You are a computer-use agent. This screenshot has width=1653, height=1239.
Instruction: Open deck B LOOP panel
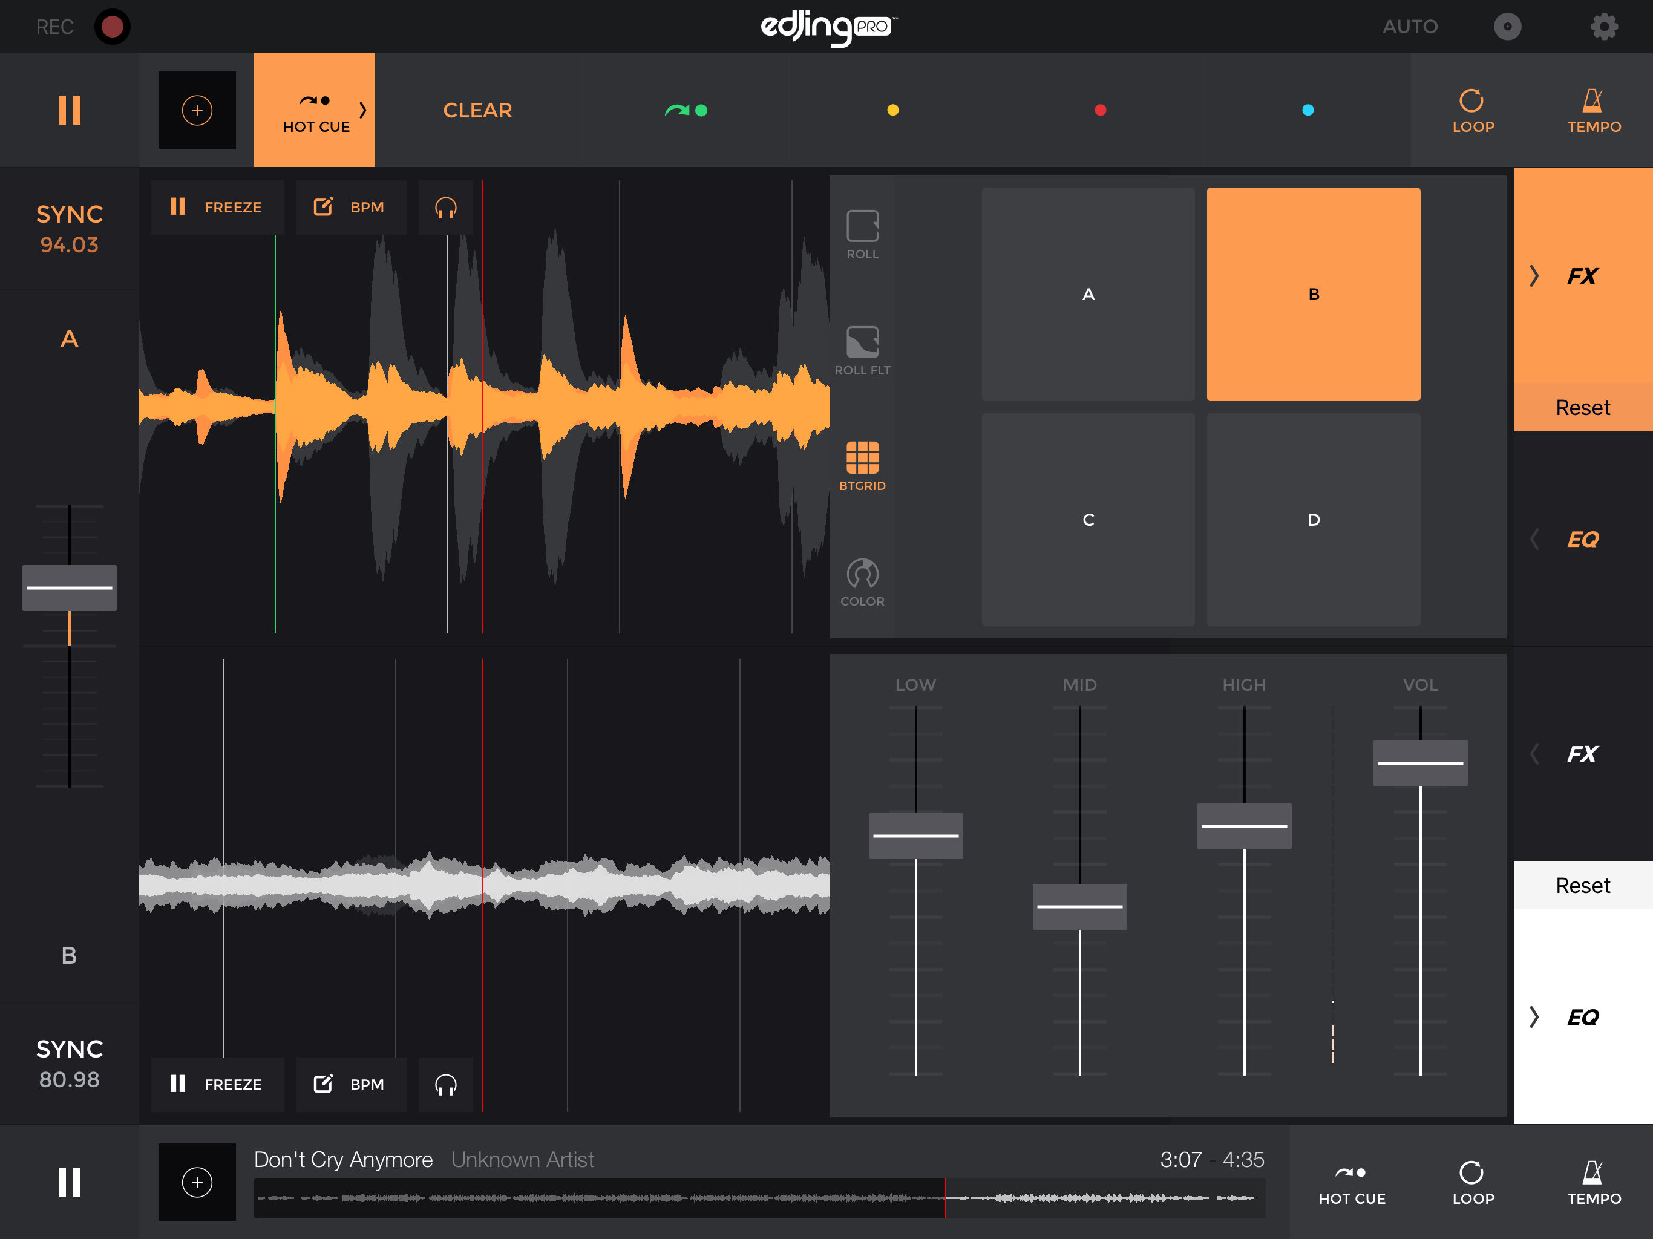(x=1472, y=1182)
